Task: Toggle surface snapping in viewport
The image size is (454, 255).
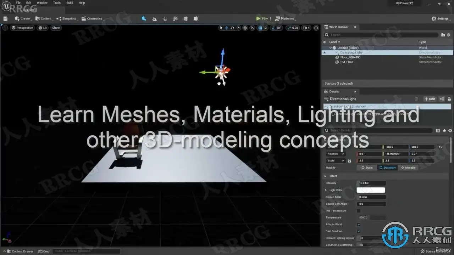Action: pos(252,28)
